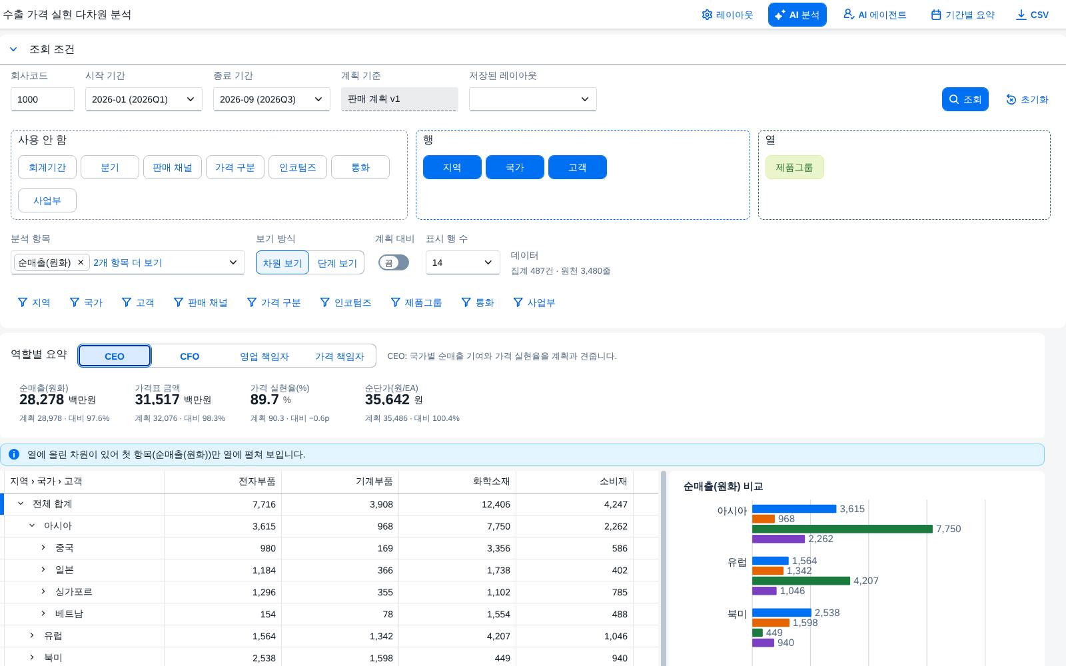Click the 초기화 reset icon

pyautogui.click(x=1011, y=99)
